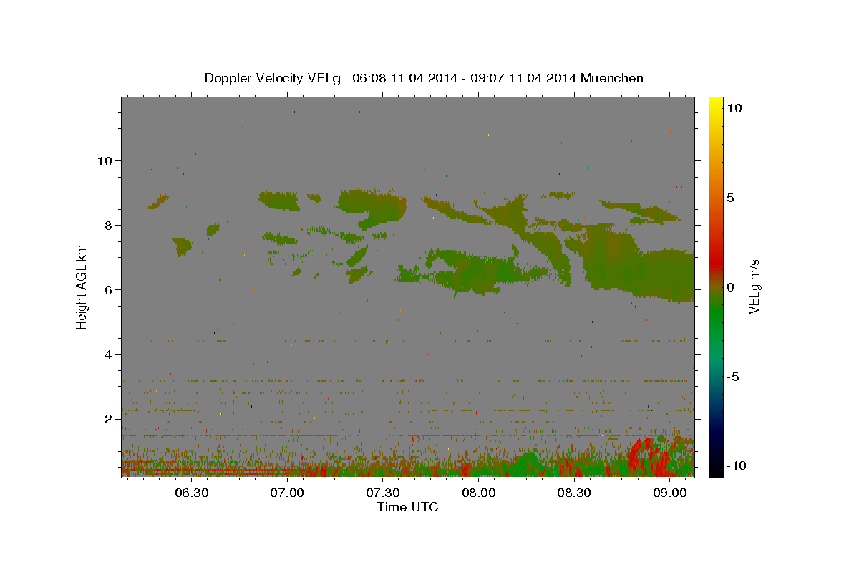Click the Time UTC axis title

tap(407, 507)
